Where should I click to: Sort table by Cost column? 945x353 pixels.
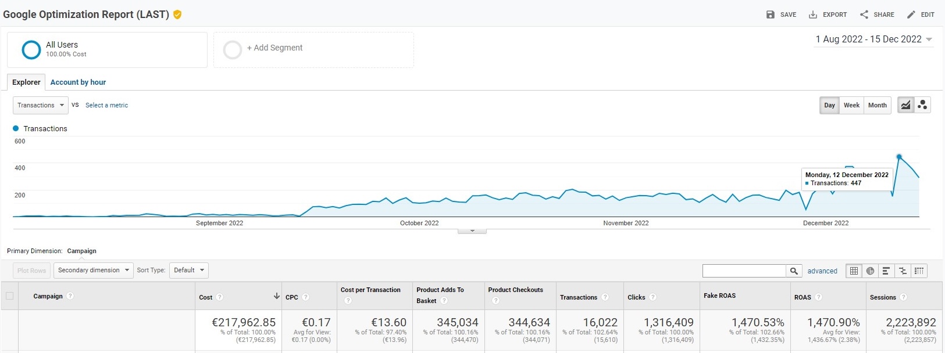tap(205, 297)
